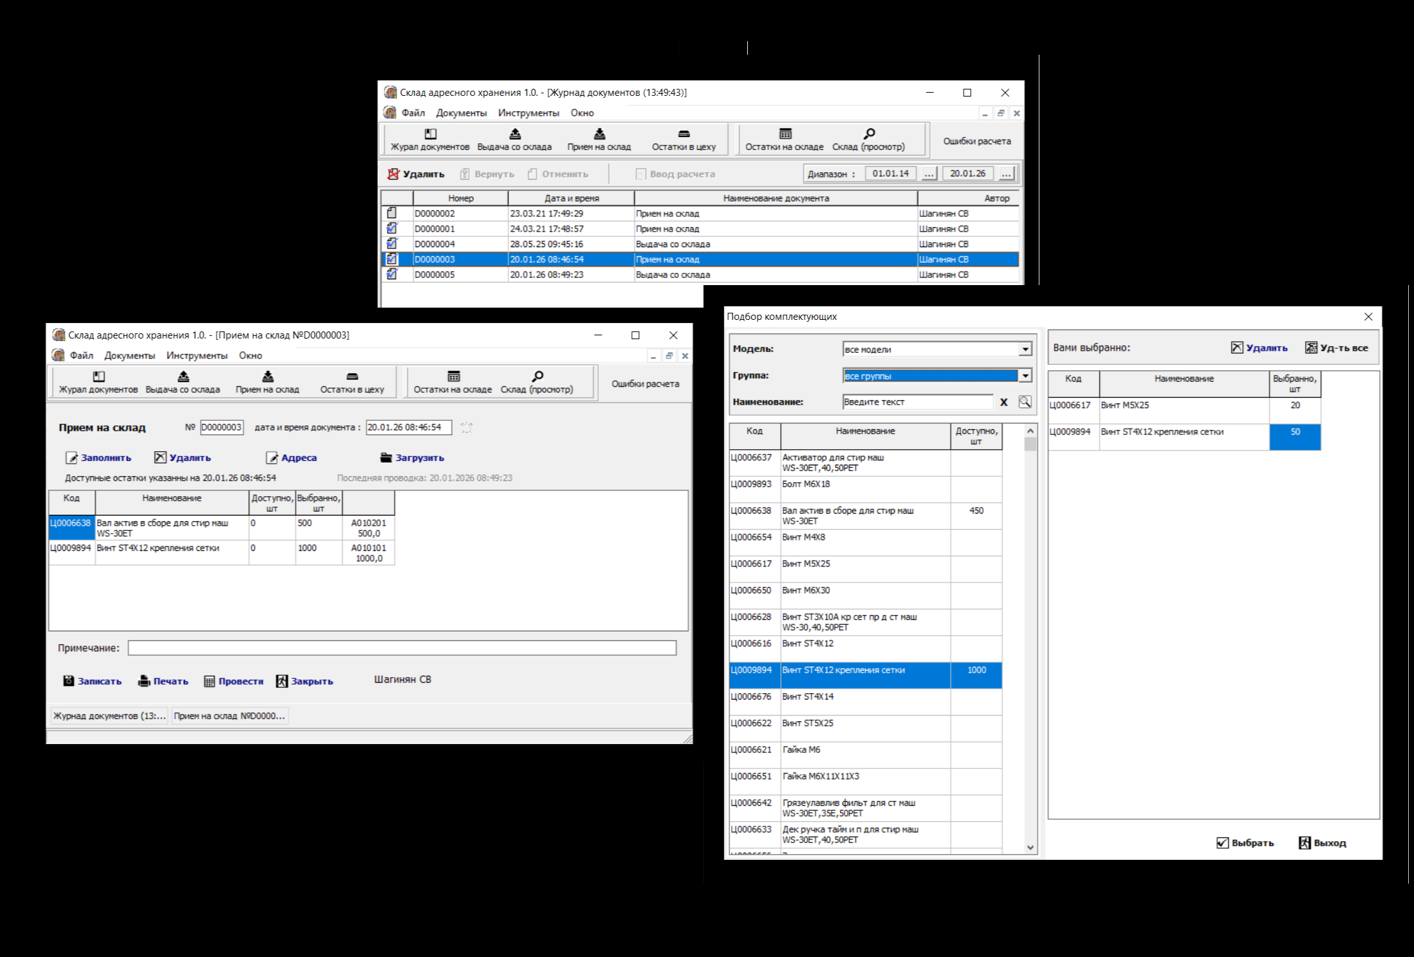
Task: Open Окно menu in journal window
Action: (582, 113)
